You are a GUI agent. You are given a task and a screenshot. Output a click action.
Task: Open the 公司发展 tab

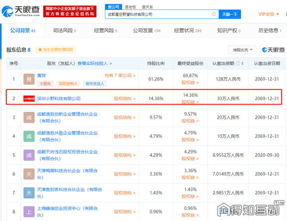point(147,30)
